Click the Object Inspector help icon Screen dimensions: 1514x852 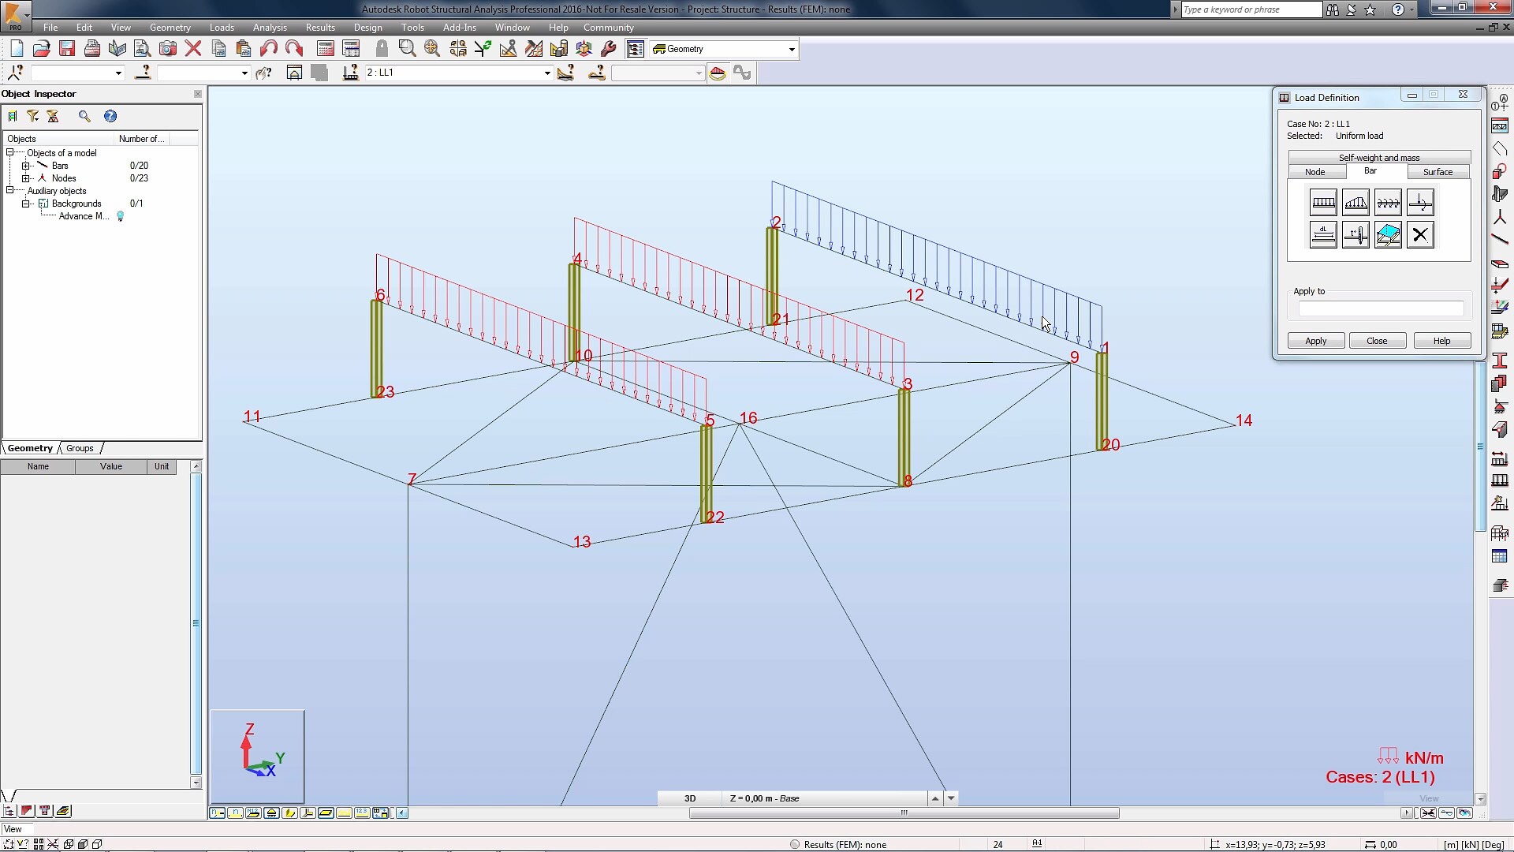pos(110,116)
